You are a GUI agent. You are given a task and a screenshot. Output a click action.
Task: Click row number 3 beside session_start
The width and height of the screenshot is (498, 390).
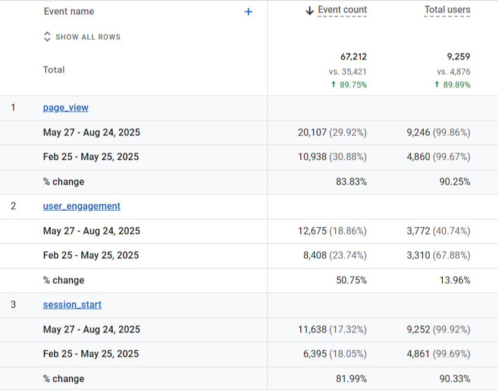(x=14, y=305)
